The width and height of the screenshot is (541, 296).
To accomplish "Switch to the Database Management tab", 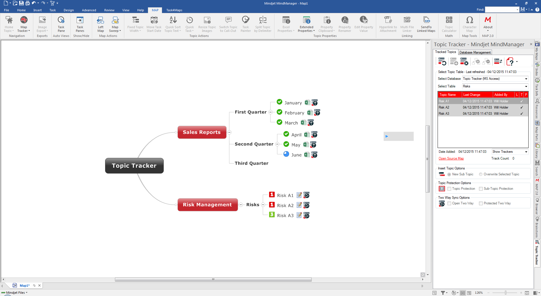I will (475, 52).
